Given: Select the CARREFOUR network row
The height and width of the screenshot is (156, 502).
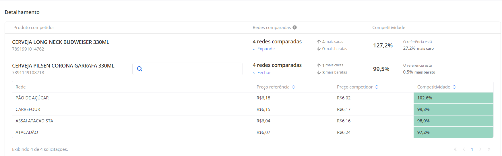Looking at the screenshot, I should 253,109.
